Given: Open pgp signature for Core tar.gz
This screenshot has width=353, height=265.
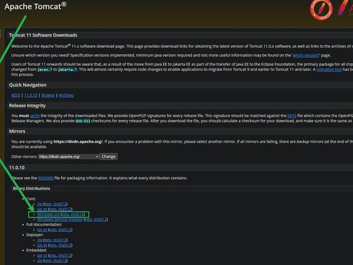Looking at the screenshot, I should tap(53, 209).
